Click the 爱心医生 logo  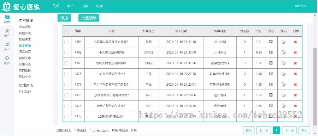coord(21,6)
